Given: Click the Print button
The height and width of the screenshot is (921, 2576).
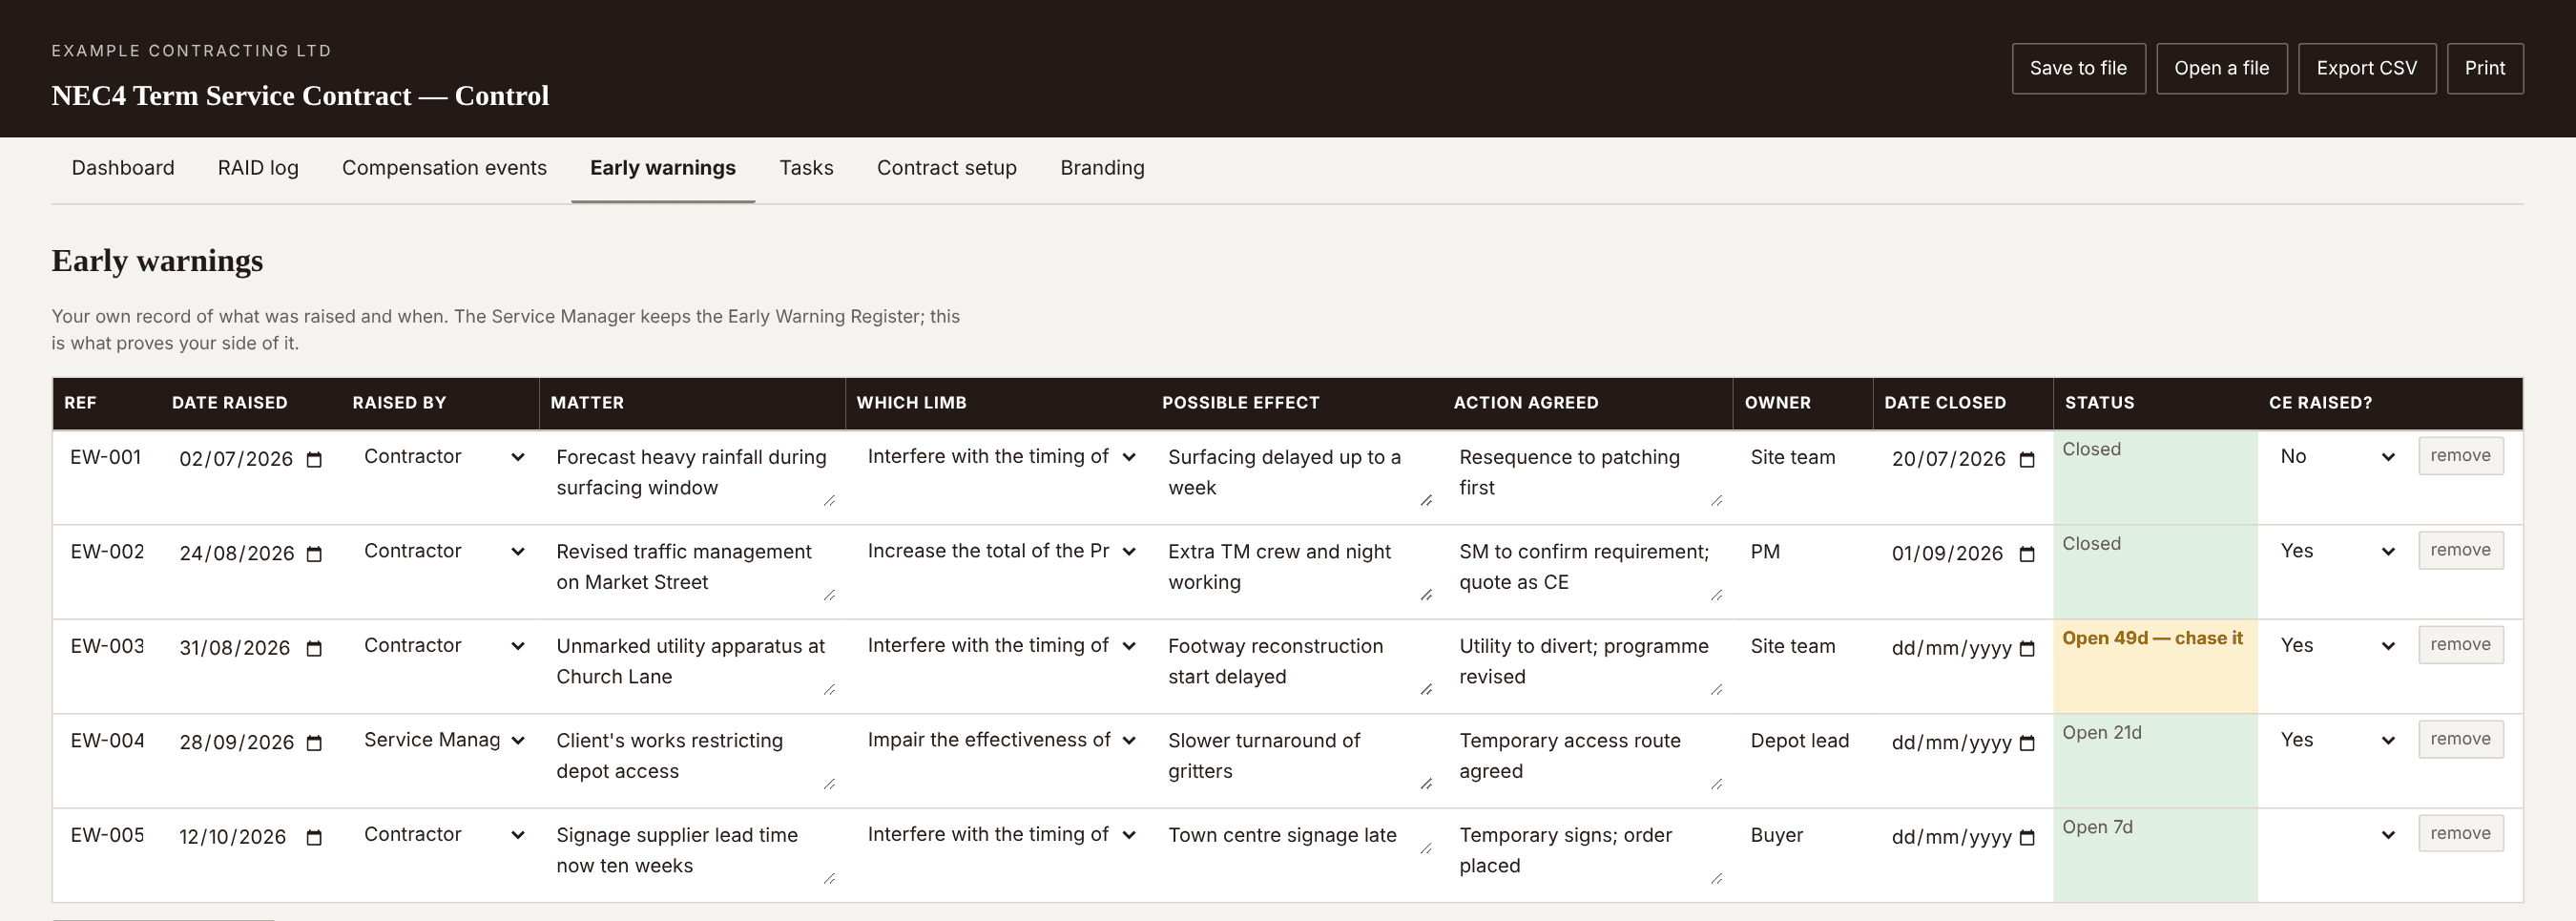Looking at the screenshot, I should (x=2484, y=68).
